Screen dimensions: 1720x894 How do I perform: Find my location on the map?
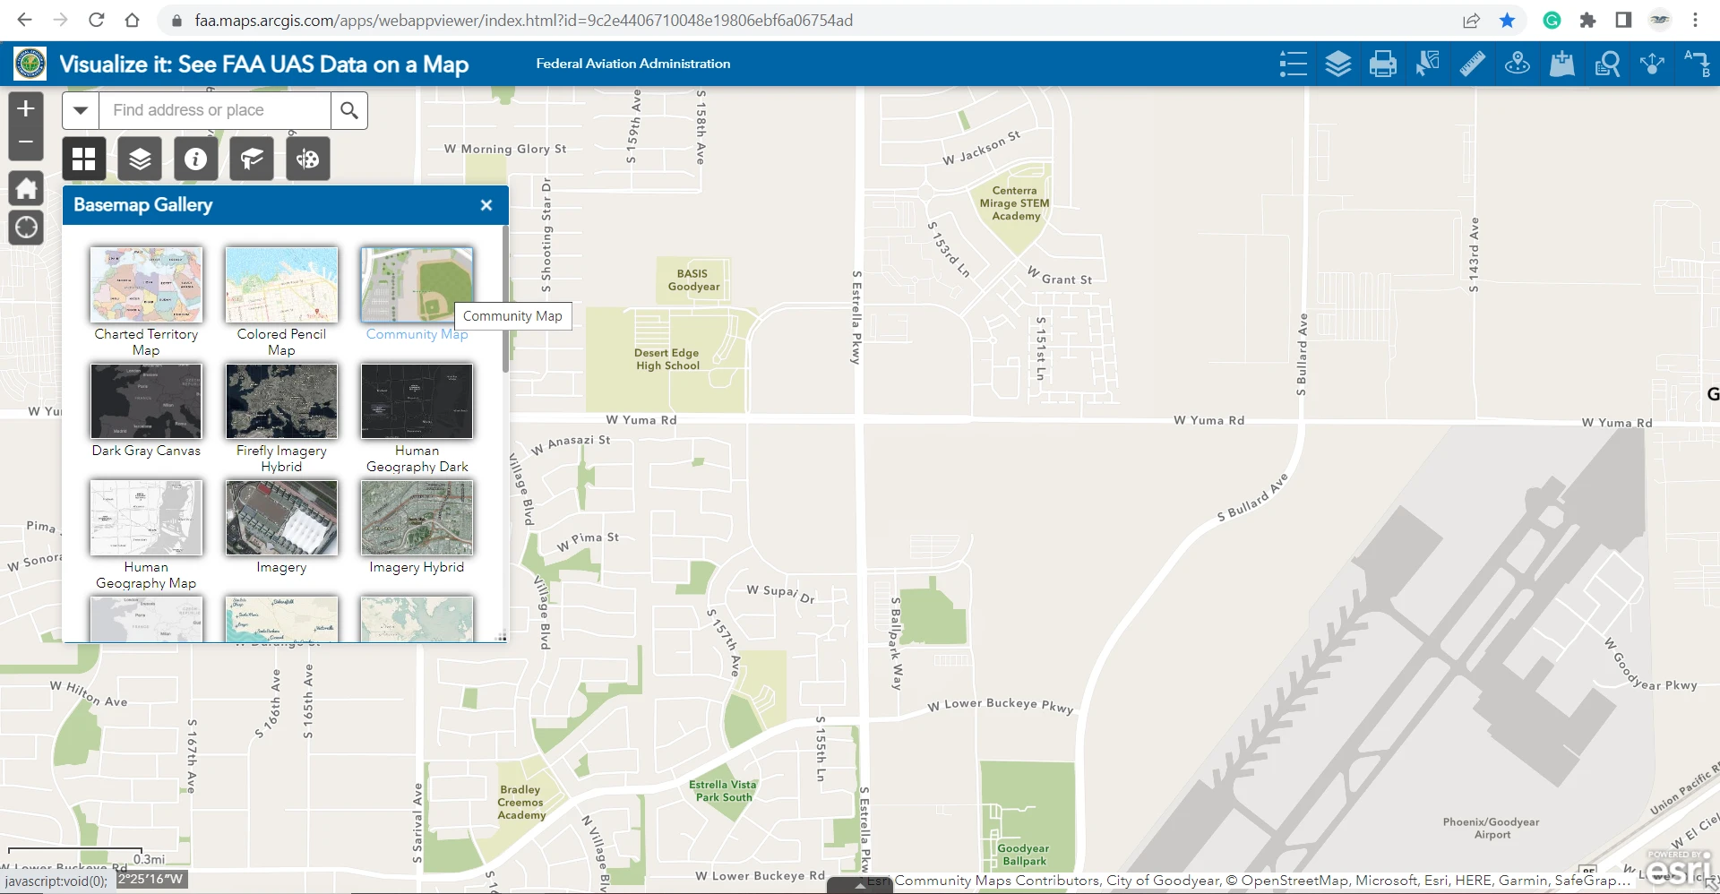(x=26, y=228)
